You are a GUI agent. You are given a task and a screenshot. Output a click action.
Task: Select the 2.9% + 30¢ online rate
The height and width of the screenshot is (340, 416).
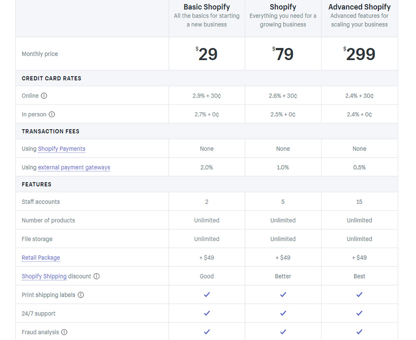(207, 96)
